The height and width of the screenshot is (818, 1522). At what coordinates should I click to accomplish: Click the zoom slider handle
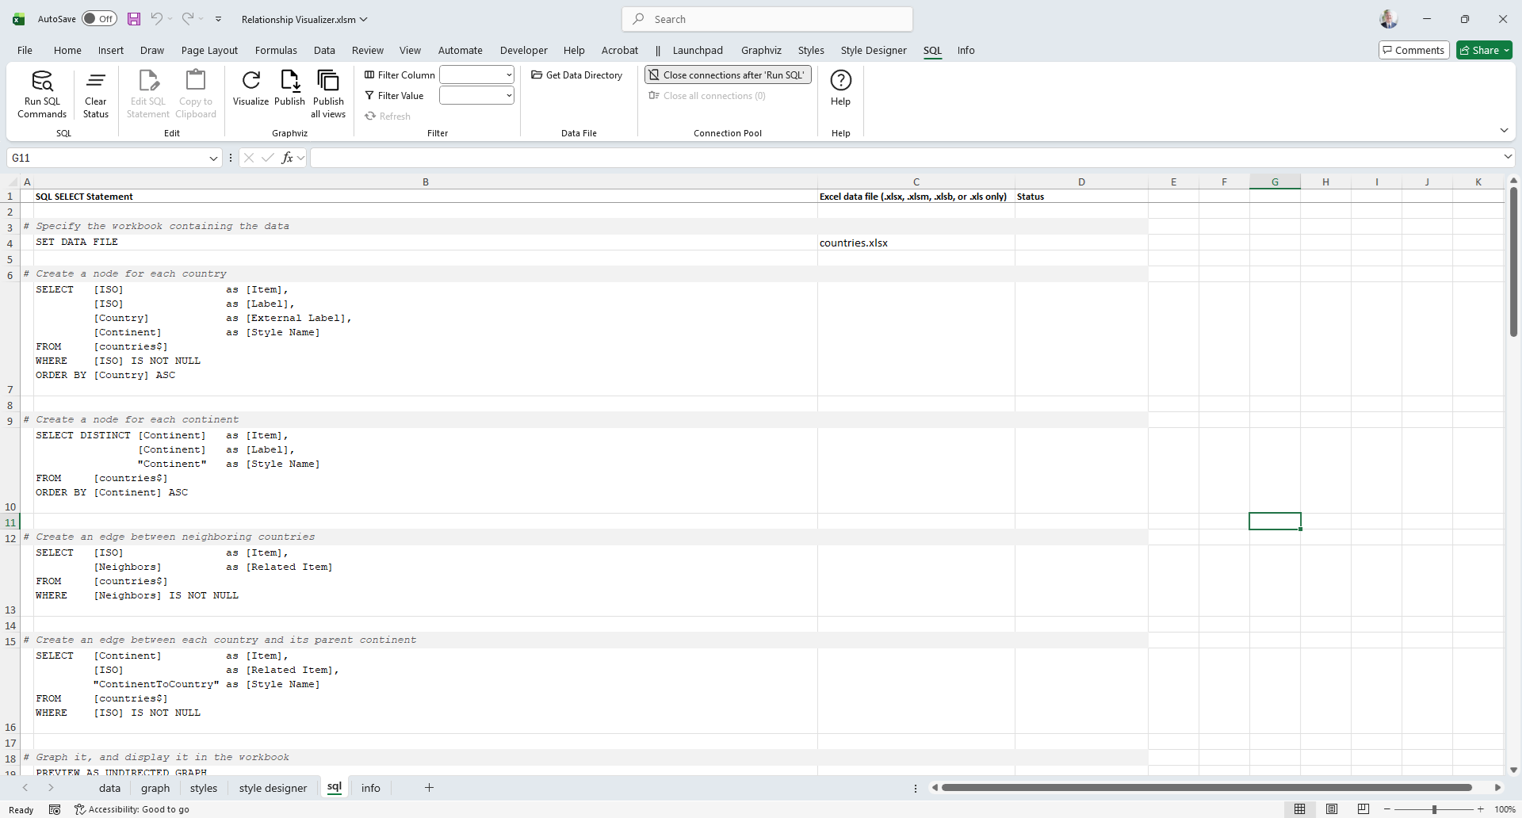coord(1434,809)
